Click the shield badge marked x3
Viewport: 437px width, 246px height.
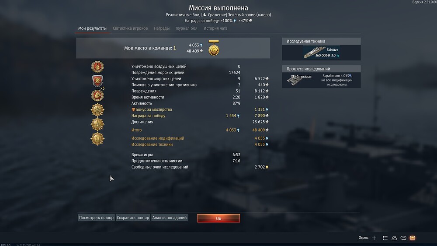point(97,81)
